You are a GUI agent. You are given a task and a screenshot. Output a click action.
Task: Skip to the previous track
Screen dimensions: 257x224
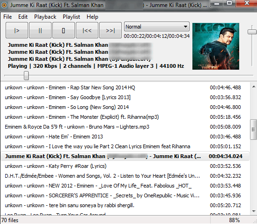tap(87, 30)
